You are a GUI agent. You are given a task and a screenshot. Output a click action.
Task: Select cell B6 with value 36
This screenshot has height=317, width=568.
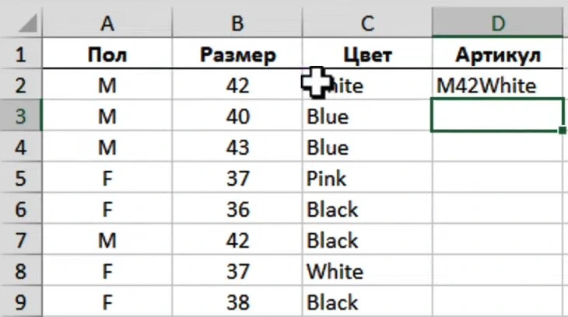pyautogui.click(x=237, y=209)
